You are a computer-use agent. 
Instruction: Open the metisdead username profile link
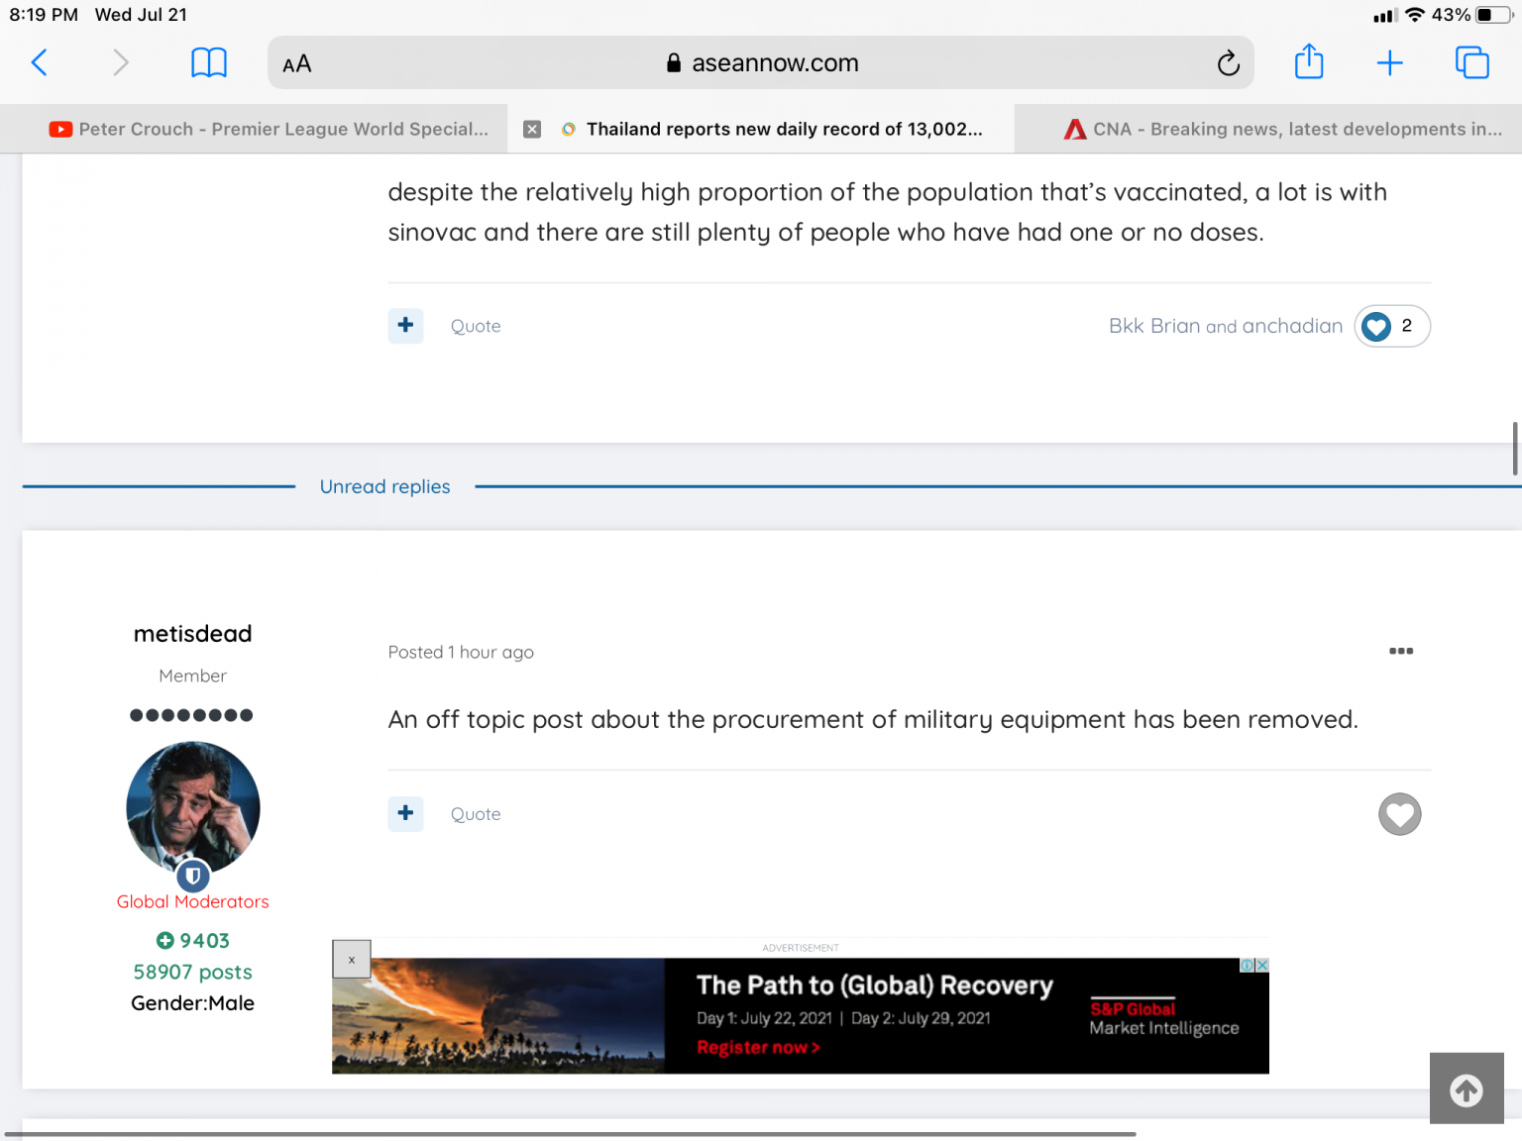(x=192, y=634)
